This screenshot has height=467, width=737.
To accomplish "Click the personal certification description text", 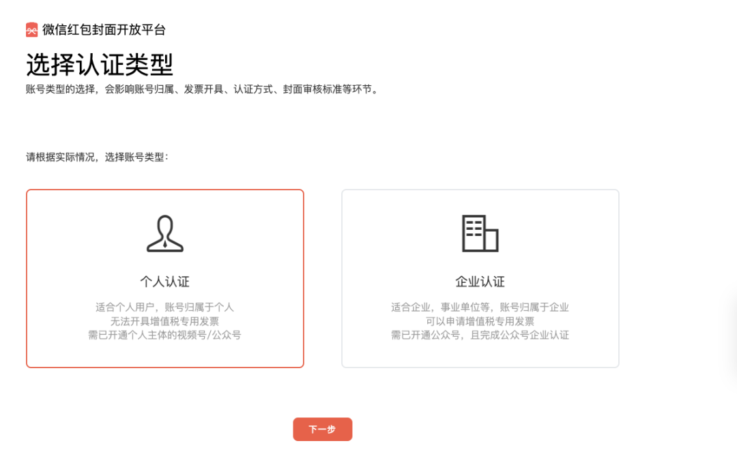I will (x=164, y=321).
